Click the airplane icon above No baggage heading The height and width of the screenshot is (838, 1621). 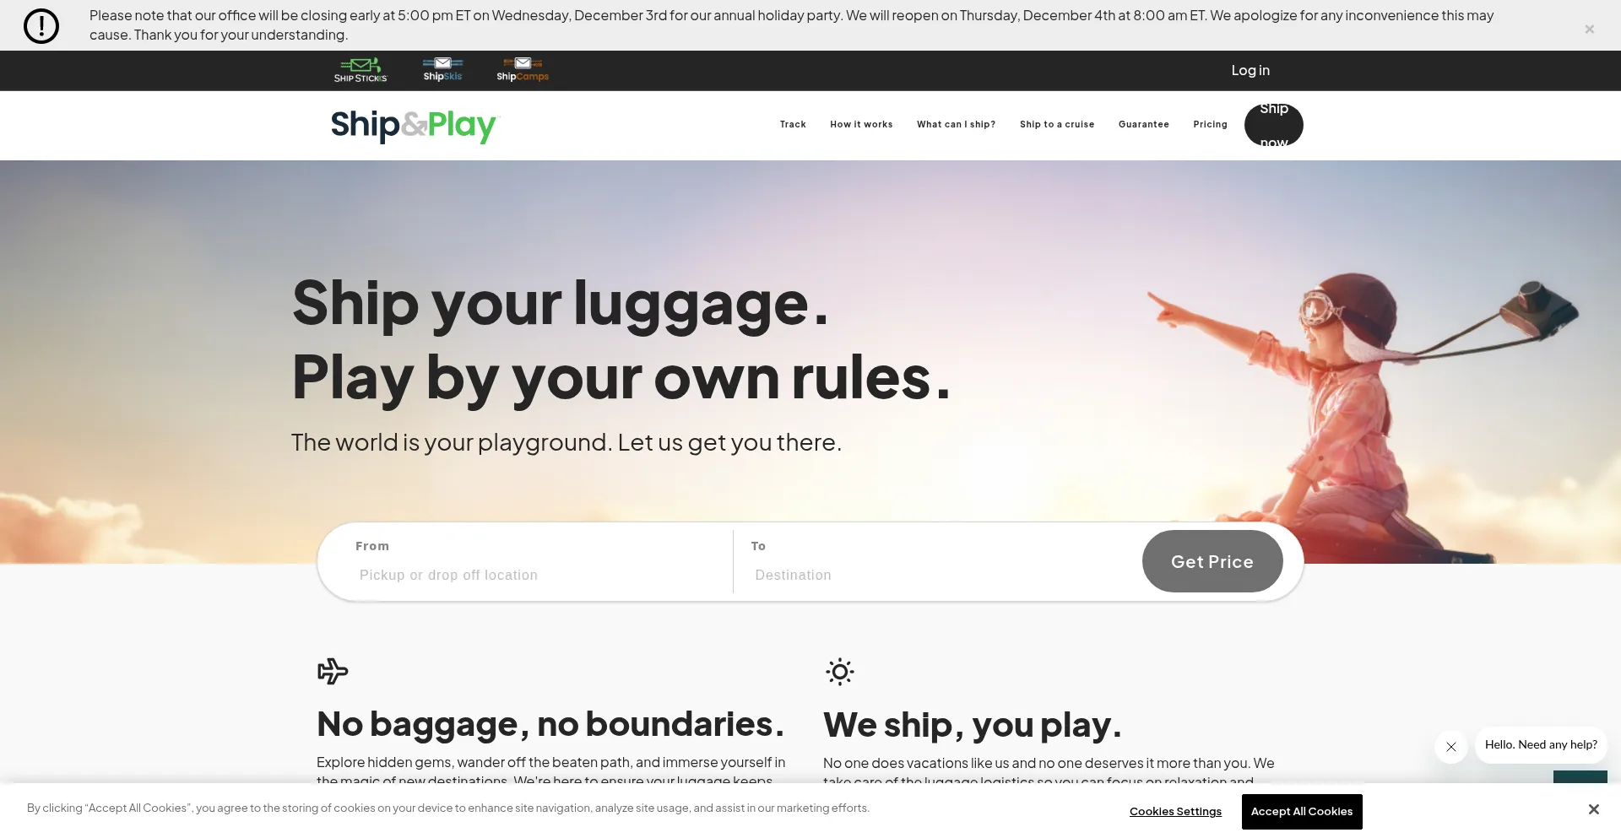pyautogui.click(x=333, y=671)
